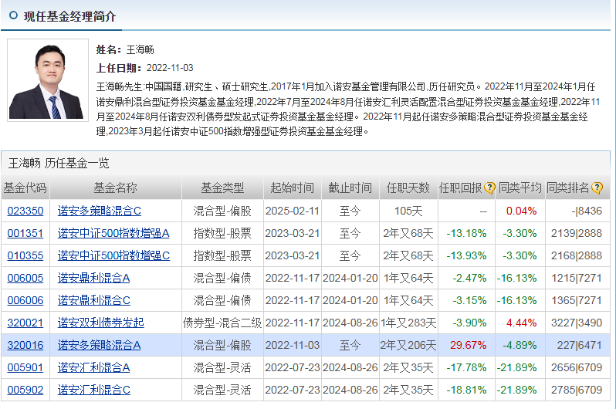This screenshot has height=409, width=616.
Task: Open fund code link 320016
Action: point(25,346)
